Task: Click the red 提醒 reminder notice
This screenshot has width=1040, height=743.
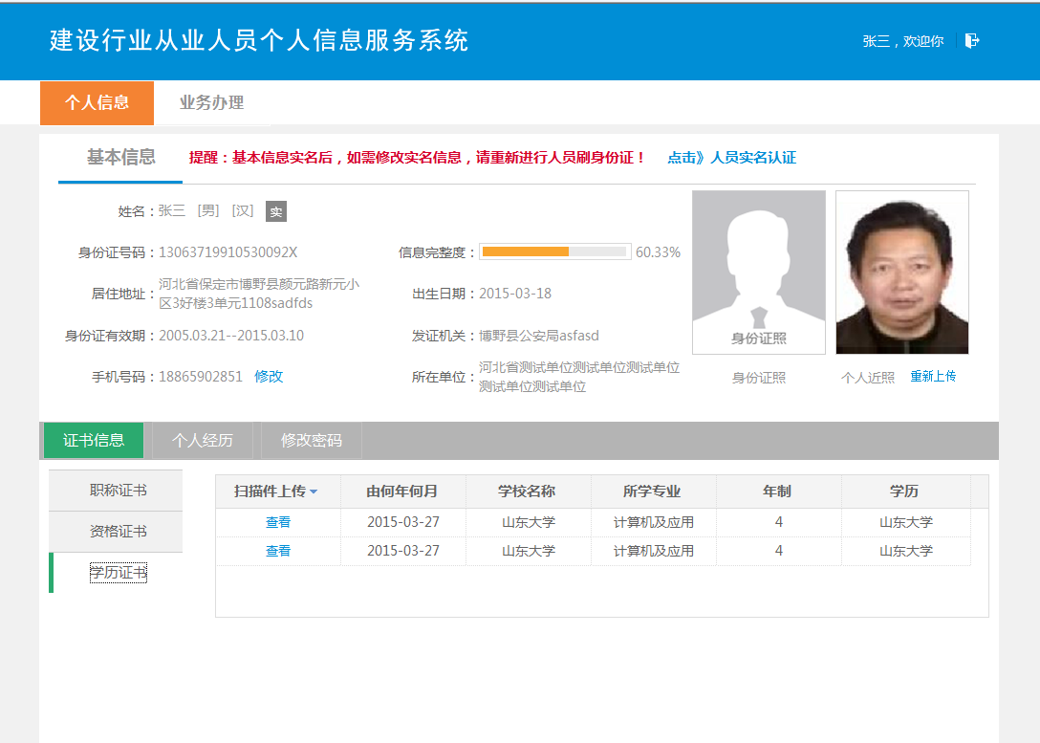Action: tap(417, 158)
